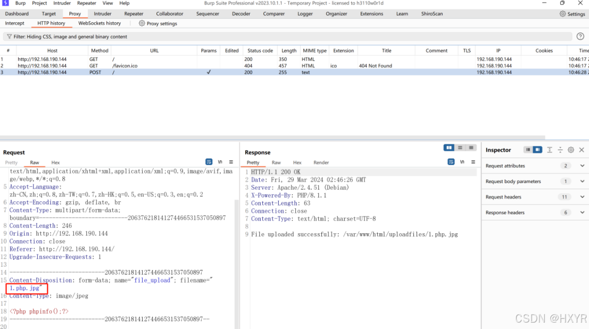Image resolution: width=589 pixels, height=329 pixels.
Task: Select side-by-side request/response layout
Action: click(x=449, y=148)
